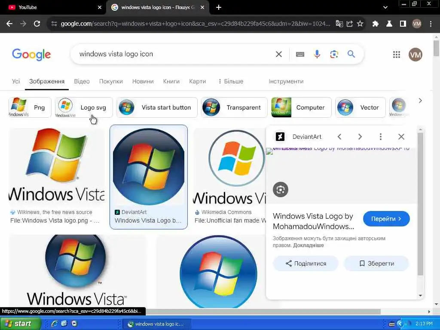Open the extensions puzzle icon
The width and height of the screenshot is (440, 330).
click(376, 24)
